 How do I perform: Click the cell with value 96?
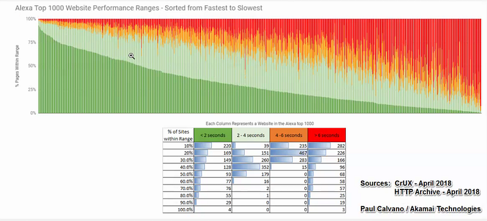pos(327,167)
